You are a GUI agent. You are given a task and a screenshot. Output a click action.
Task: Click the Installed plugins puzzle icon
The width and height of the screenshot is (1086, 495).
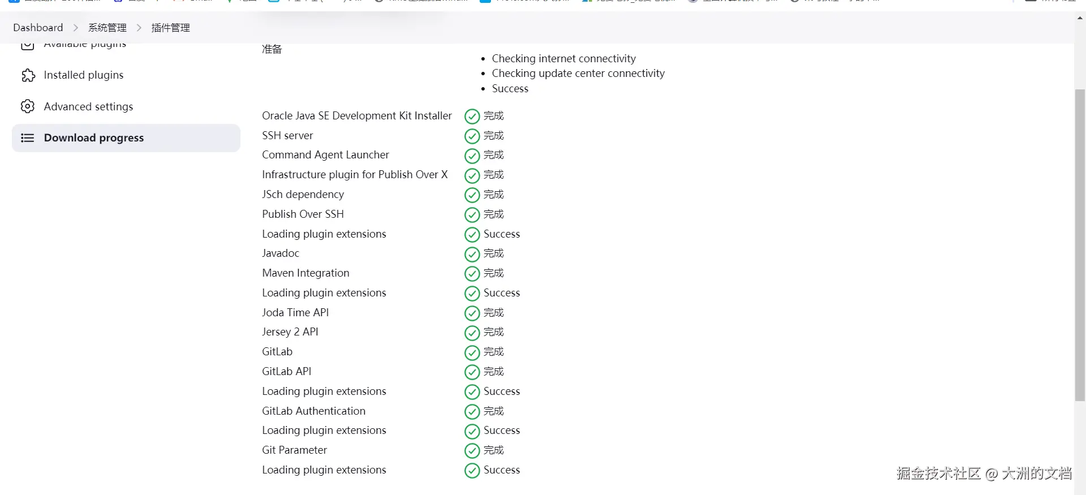pos(28,75)
